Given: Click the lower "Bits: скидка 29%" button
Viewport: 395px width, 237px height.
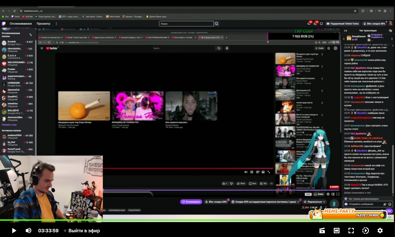Looking at the screenshot, I should (x=216, y=202).
